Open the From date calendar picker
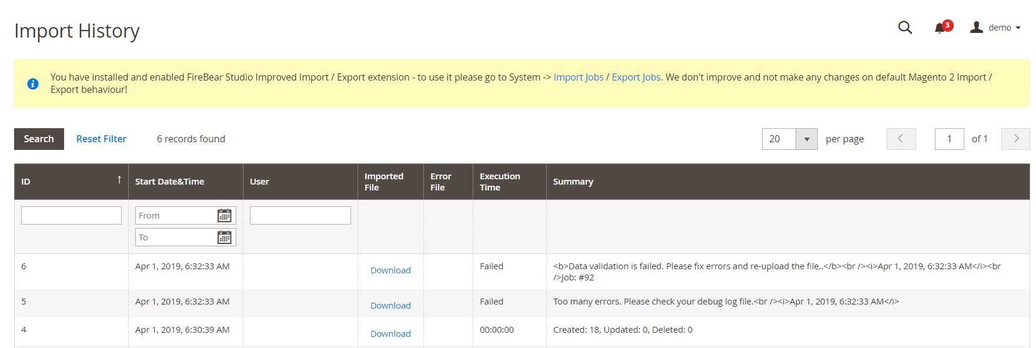The width and height of the screenshot is (1036, 348). pyautogui.click(x=224, y=216)
